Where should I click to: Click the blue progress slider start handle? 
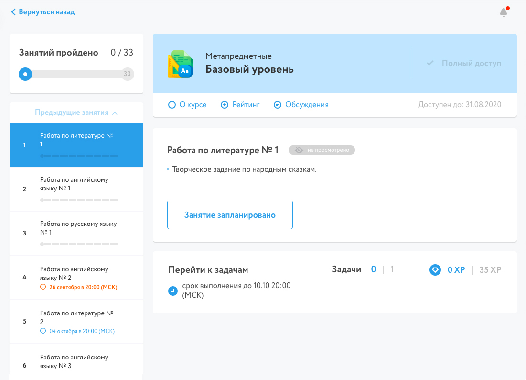25,74
